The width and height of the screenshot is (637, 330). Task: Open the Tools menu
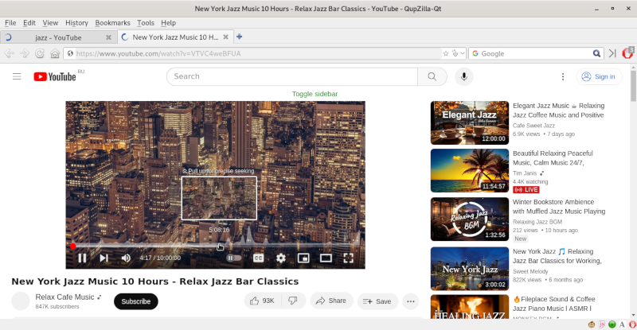[146, 23]
